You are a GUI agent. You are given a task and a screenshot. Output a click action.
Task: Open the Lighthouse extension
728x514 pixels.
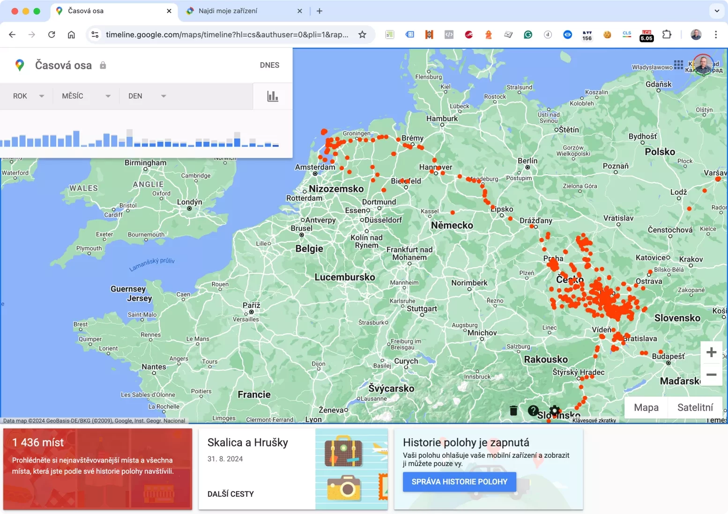coord(489,35)
